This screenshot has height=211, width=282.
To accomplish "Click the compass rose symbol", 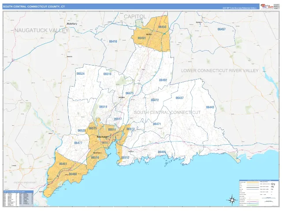I will point(232,200).
